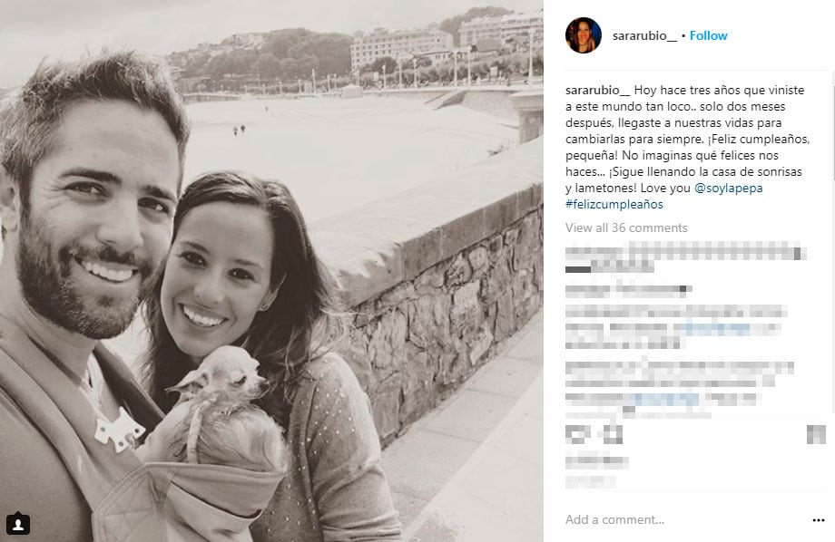The image size is (835, 542).
Task: Open the blurred likes count below icons
Action: pos(597,460)
